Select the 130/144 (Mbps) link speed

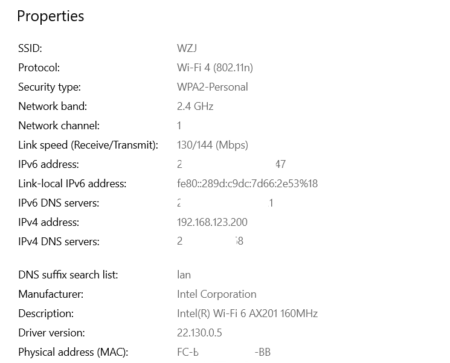tap(213, 145)
